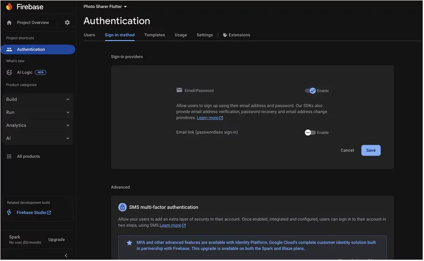Click the Spark plan label
Screen dimensions: 424x261
point(15,237)
